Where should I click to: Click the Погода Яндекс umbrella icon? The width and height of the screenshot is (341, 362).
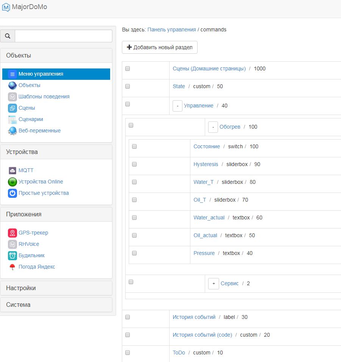pyautogui.click(x=12, y=267)
